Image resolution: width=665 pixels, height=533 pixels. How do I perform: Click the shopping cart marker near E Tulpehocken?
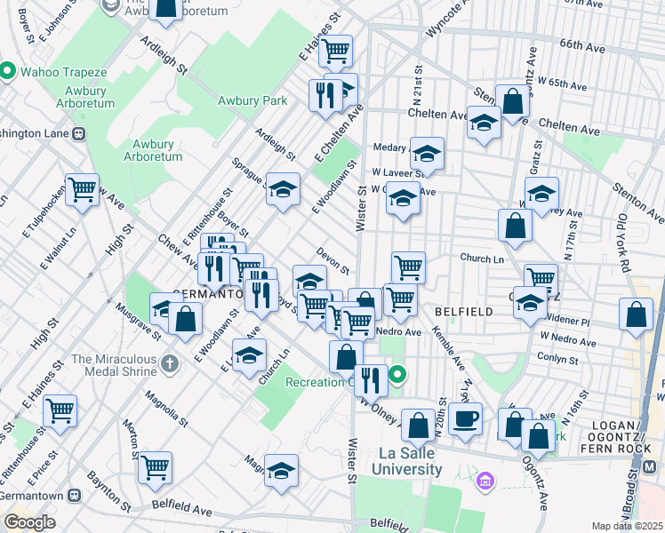point(83,191)
